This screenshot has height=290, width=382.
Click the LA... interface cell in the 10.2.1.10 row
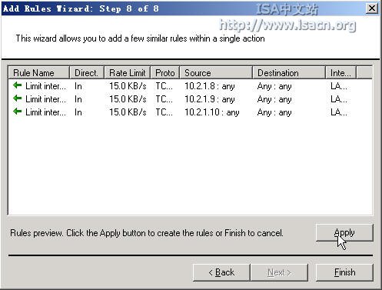[x=339, y=112]
